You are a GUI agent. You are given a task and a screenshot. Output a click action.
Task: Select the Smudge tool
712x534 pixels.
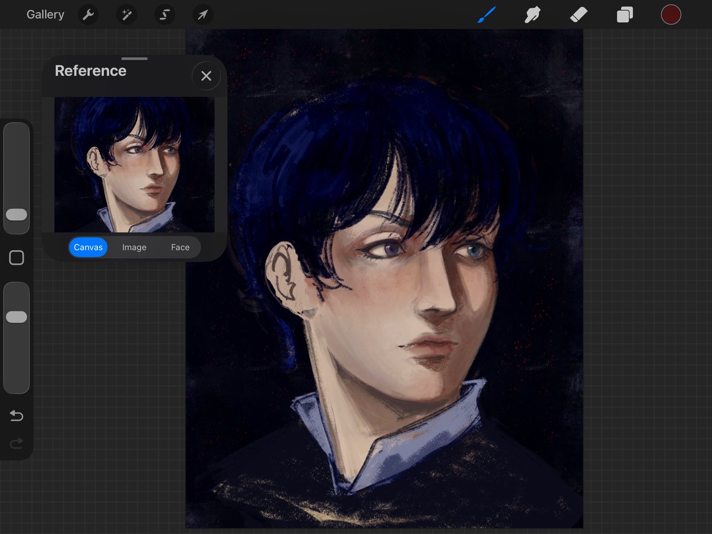(x=533, y=15)
